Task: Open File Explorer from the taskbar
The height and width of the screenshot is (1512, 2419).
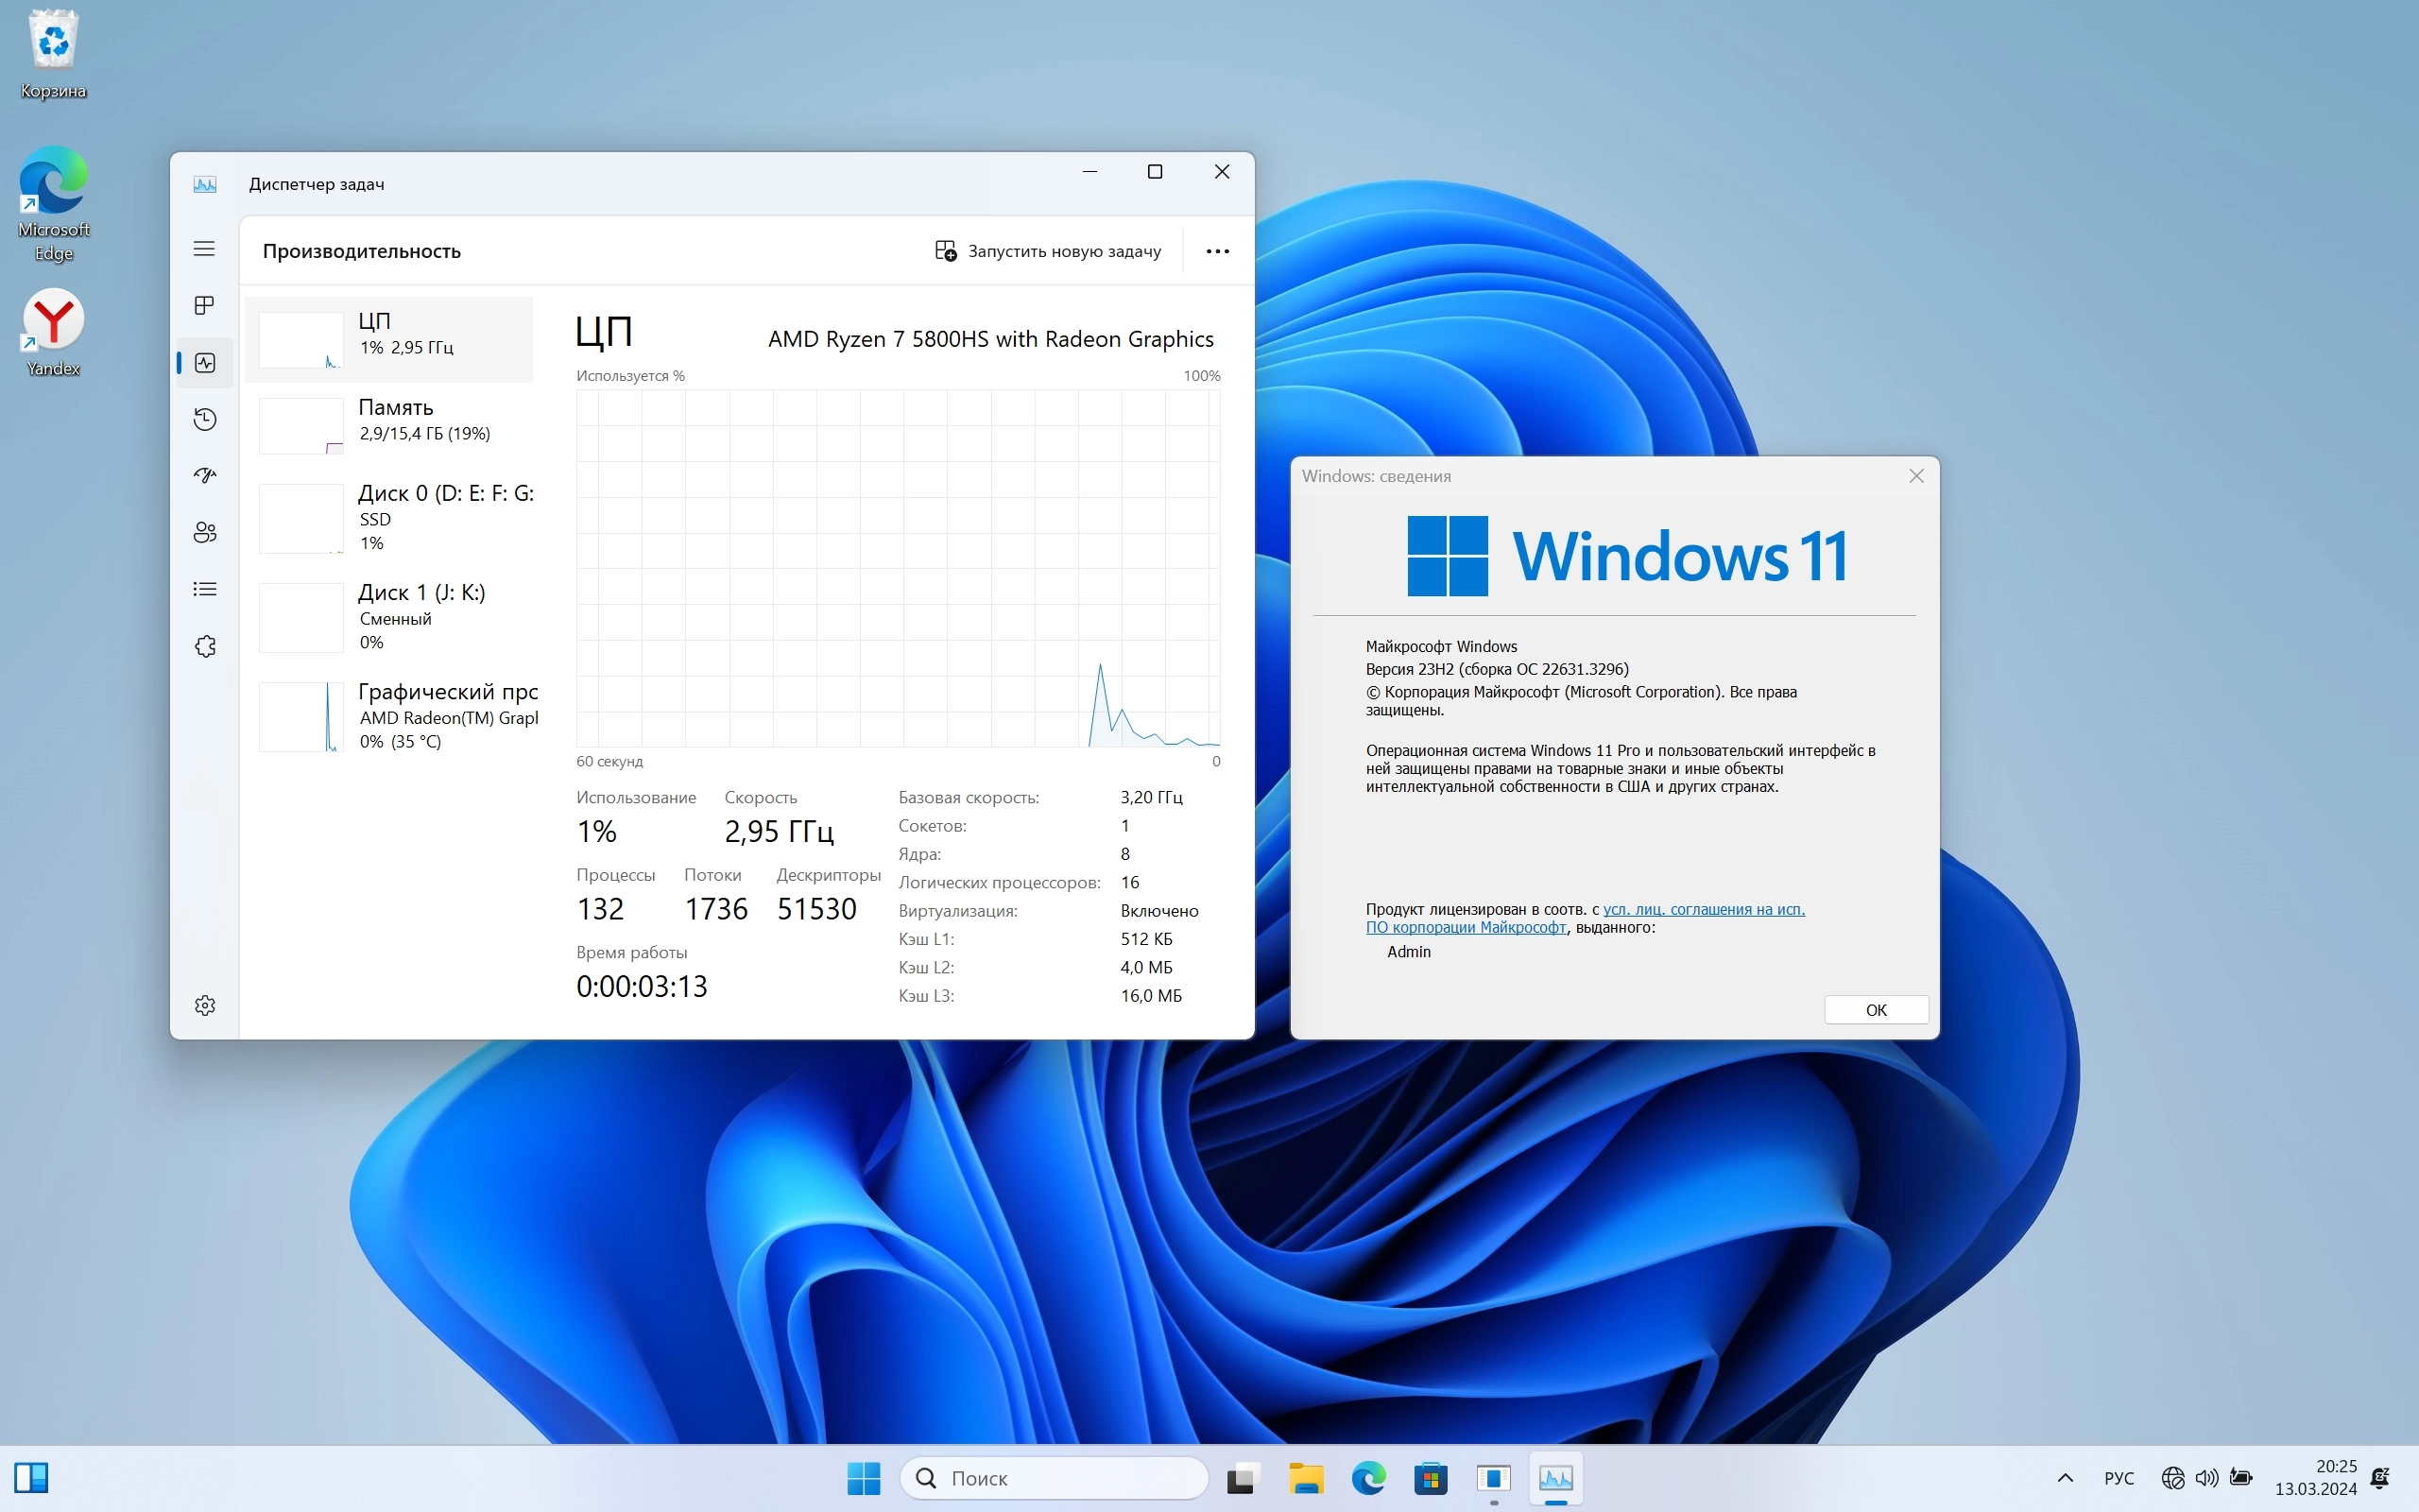Action: 1306,1478
